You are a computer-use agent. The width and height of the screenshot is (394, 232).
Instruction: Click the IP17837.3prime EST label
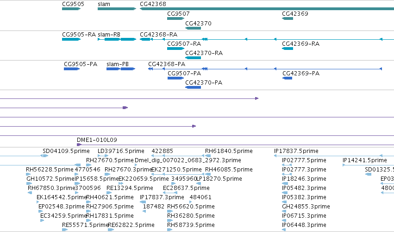coord(162,197)
